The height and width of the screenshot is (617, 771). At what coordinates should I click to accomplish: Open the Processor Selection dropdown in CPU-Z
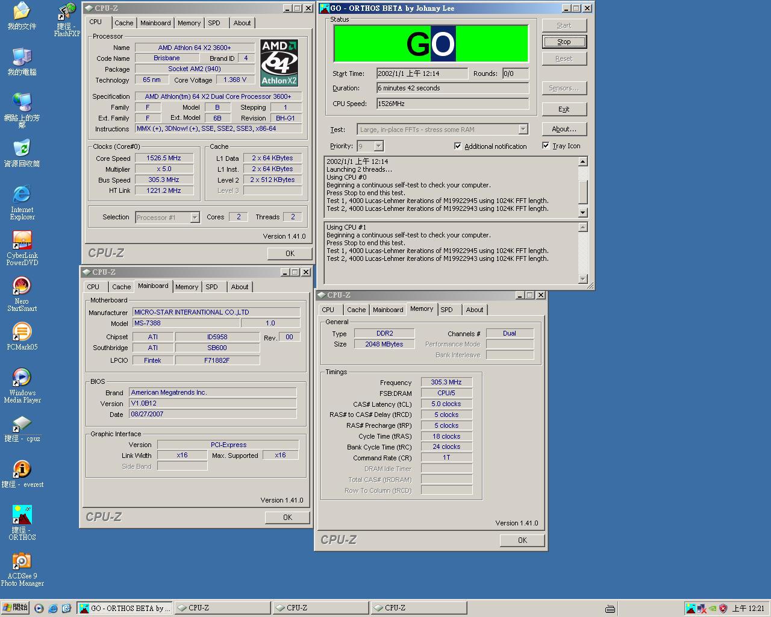tap(195, 218)
